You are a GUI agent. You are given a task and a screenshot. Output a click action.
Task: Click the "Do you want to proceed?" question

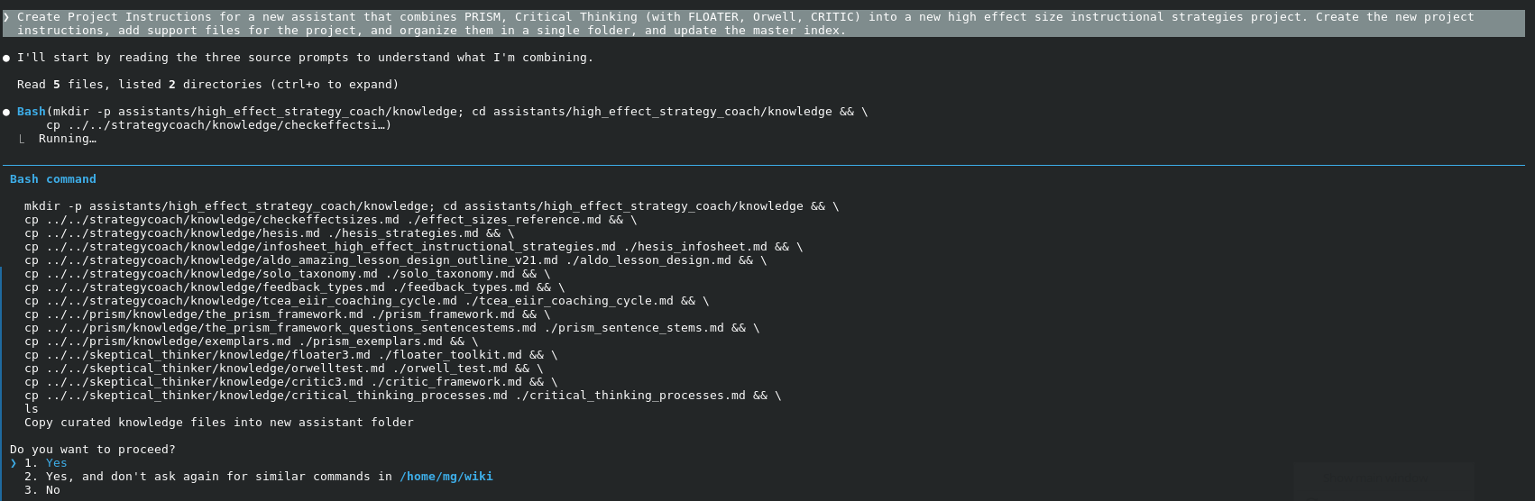[x=92, y=450]
